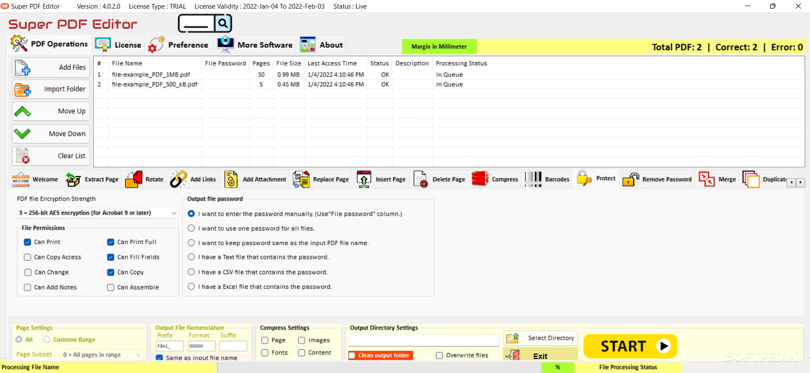The height and width of the screenshot is (373, 810).
Task: Uncheck the Can Print checkbox
Action: [27, 242]
